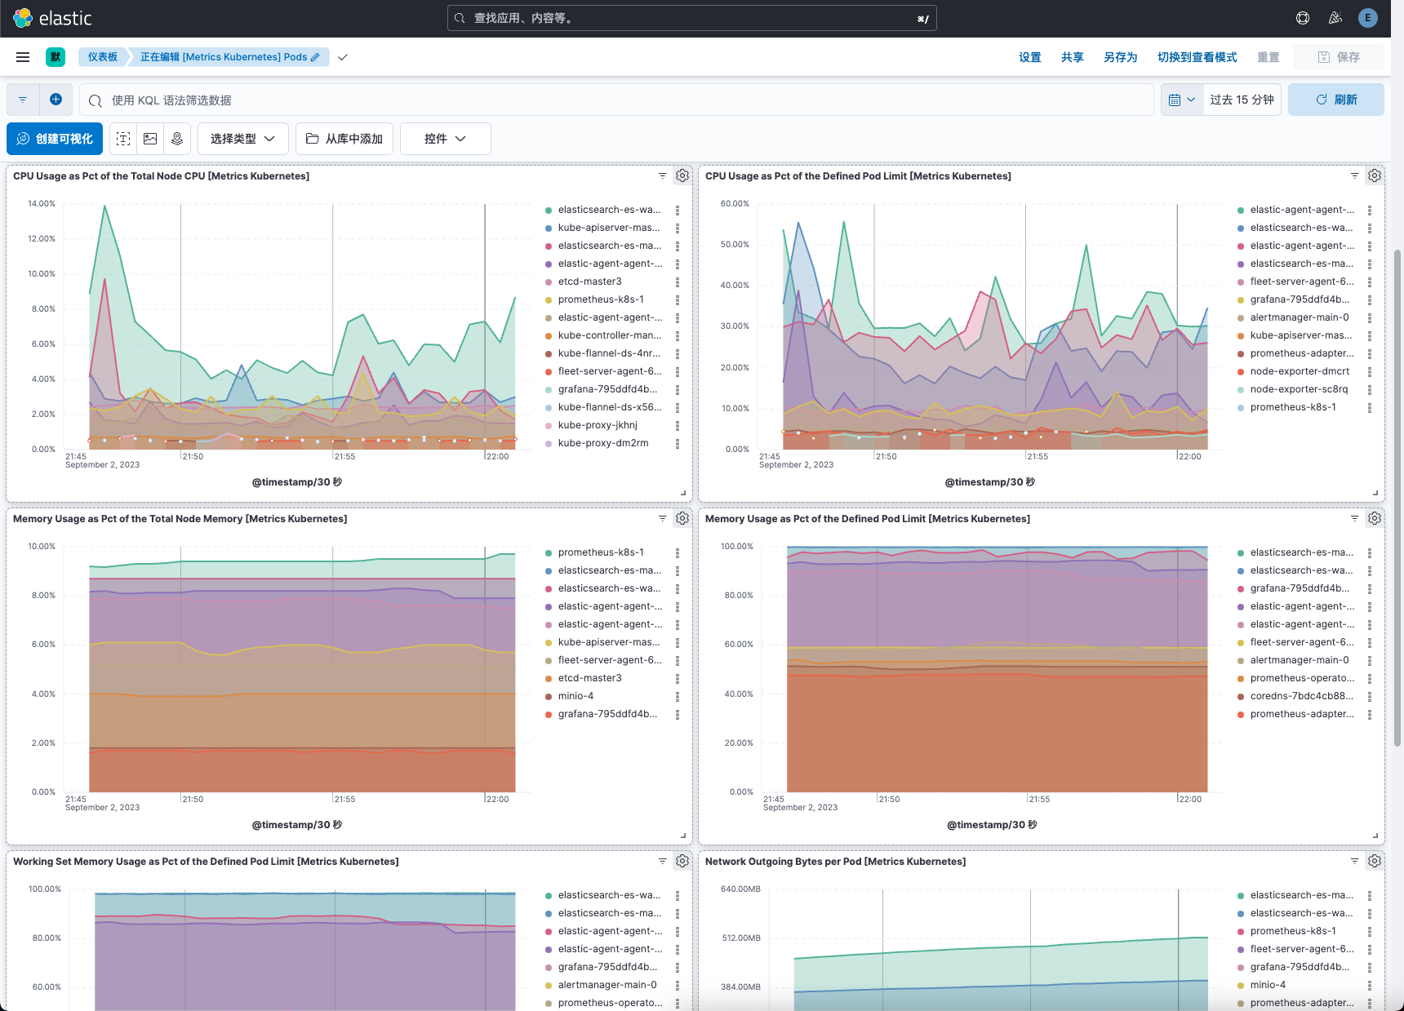The height and width of the screenshot is (1011, 1404).
Task: Click the page vertical scrollbar
Action: point(1397,498)
